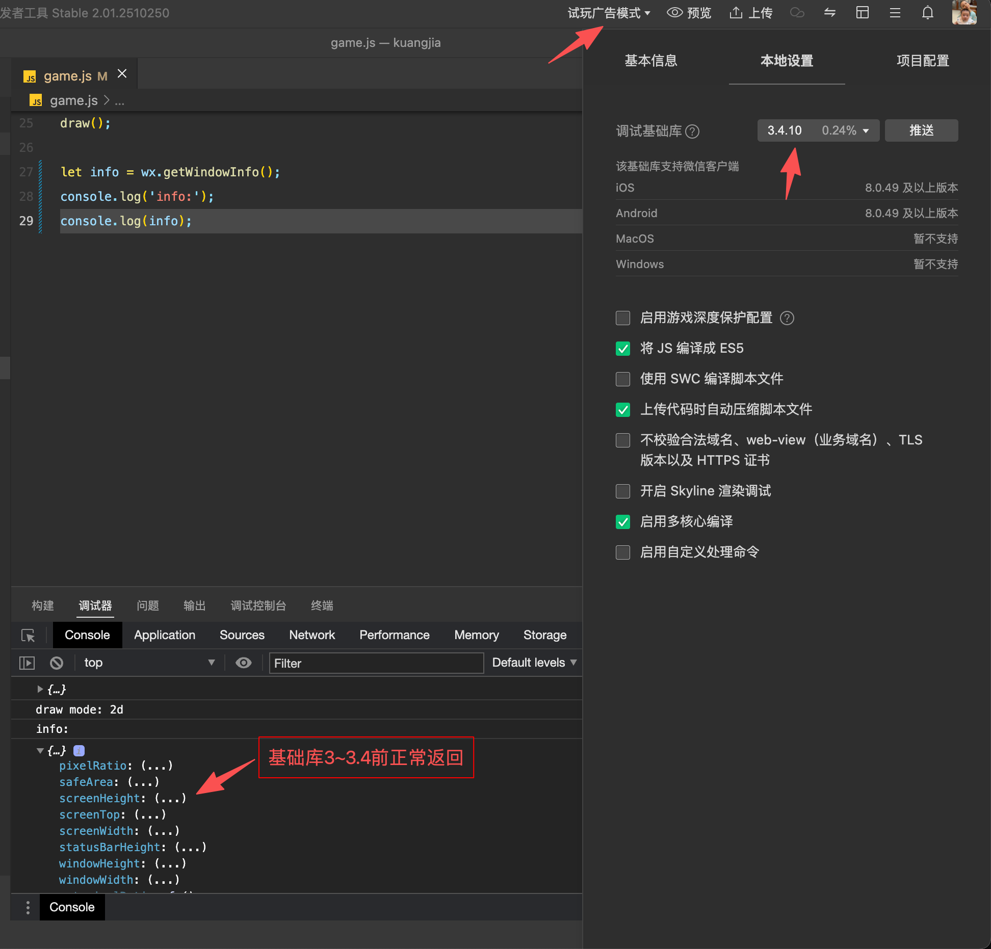Click the console three-dot menu icon
The height and width of the screenshot is (949, 991).
pyautogui.click(x=28, y=907)
